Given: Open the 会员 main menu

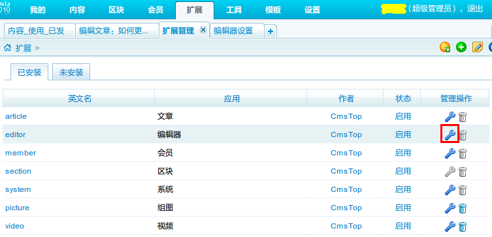Looking at the screenshot, I should (156, 10).
